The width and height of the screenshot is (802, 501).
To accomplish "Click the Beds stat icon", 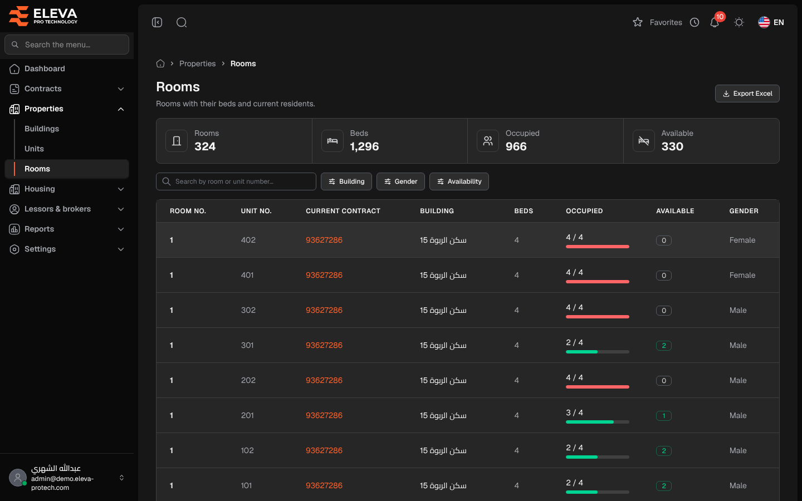I will click(x=332, y=141).
